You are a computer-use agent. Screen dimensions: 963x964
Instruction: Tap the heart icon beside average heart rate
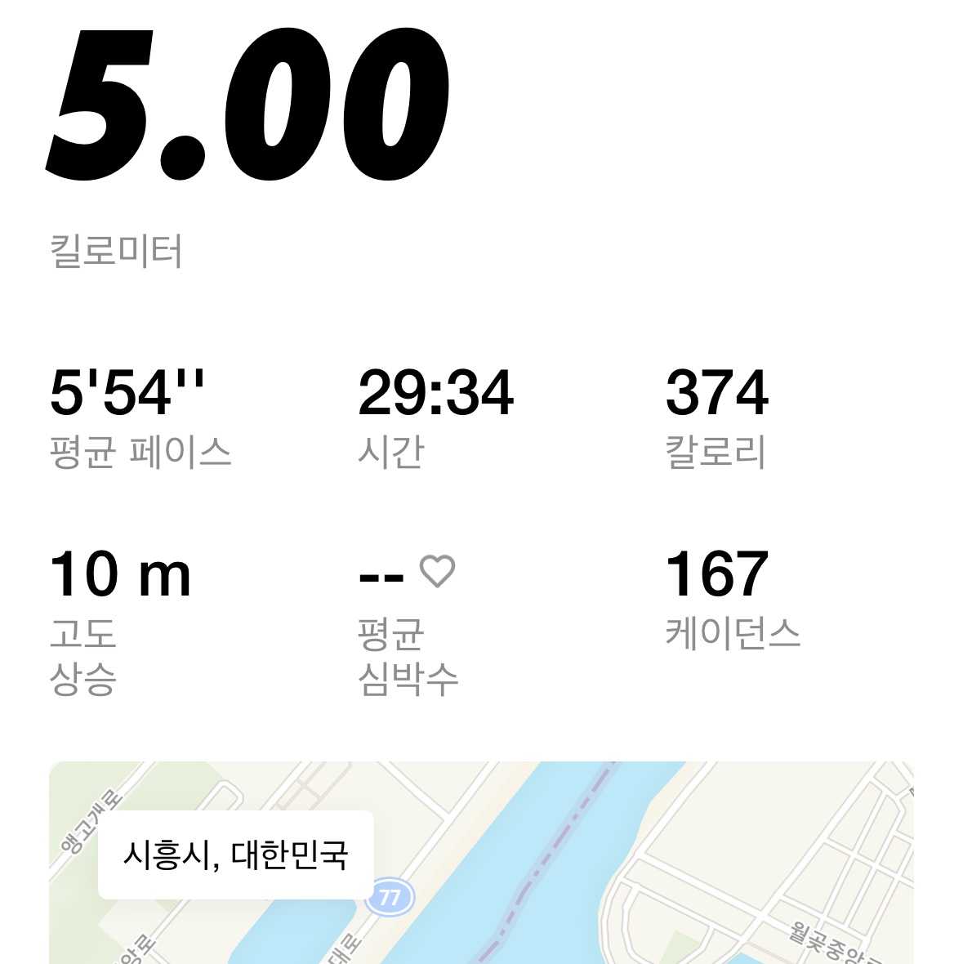(437, 571)
